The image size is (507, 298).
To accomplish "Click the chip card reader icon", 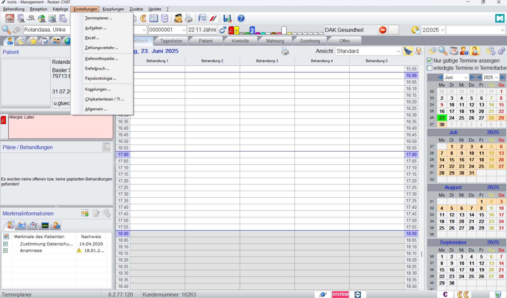I will (x=17, y=30).
